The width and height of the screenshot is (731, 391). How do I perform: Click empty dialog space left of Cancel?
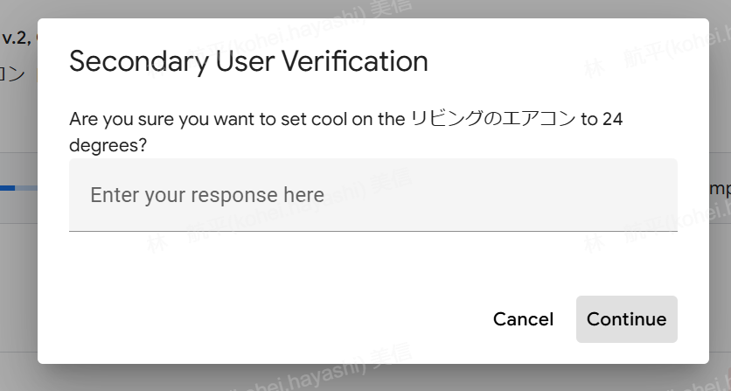[262, 319]
